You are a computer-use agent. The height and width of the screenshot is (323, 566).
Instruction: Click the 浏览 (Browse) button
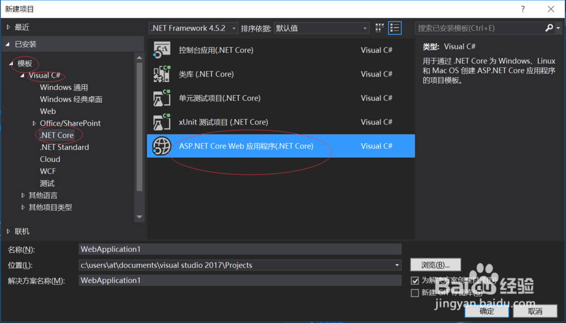pyautogui.click(x=435, y=265)
